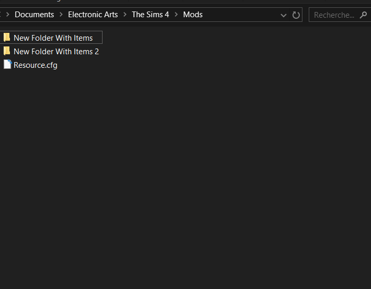Select the New Folder With Items 2 folder icon
Screen dimensions: 371x289
tap(7, 51)
